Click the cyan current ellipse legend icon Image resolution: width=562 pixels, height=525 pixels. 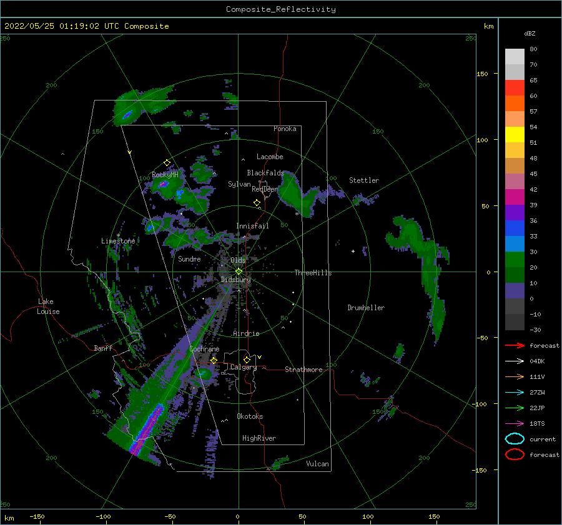(515, 439)
